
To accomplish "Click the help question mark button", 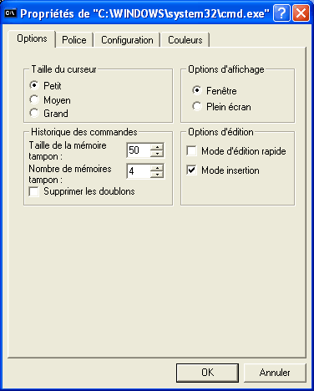I will [281, 13].
